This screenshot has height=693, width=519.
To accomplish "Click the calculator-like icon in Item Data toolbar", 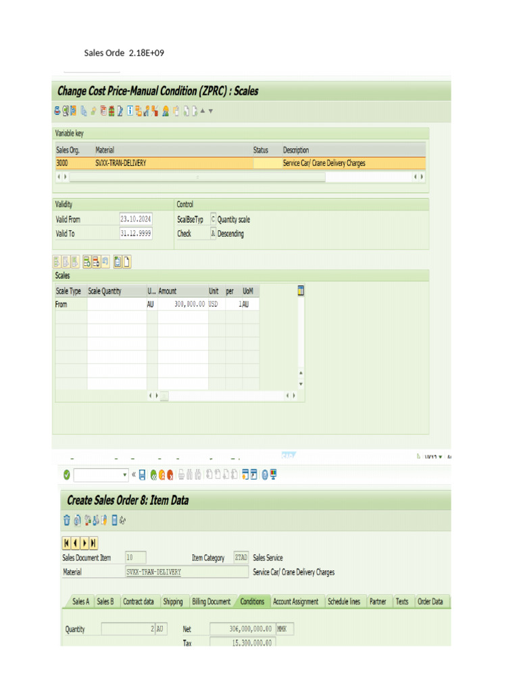I will tap(114, 520).
